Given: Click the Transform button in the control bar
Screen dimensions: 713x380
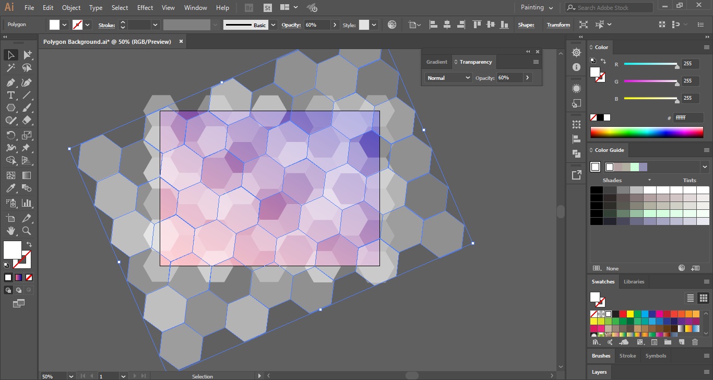Looking at the screenshot, I should pos(558,25).
